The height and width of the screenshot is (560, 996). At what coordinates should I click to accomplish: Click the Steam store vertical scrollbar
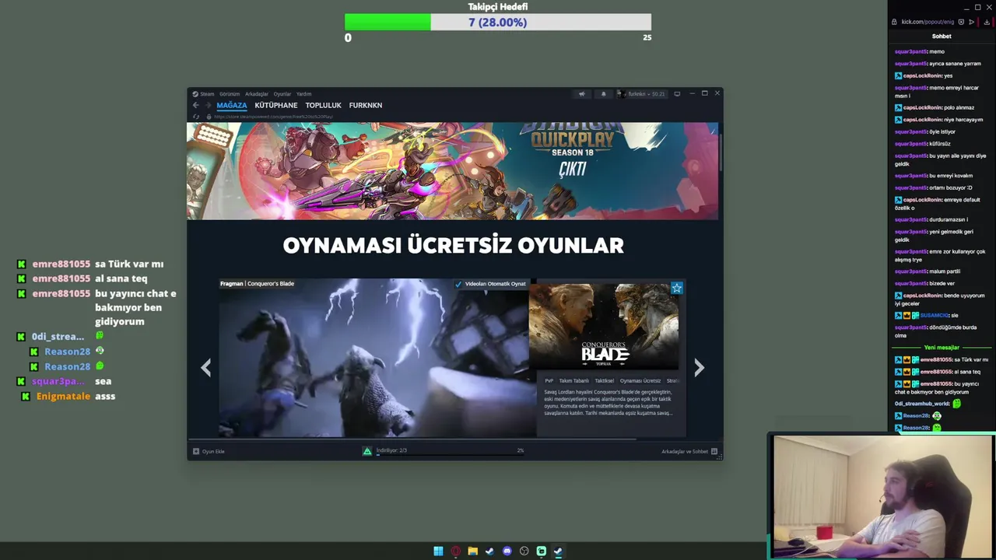click(721, 152)
